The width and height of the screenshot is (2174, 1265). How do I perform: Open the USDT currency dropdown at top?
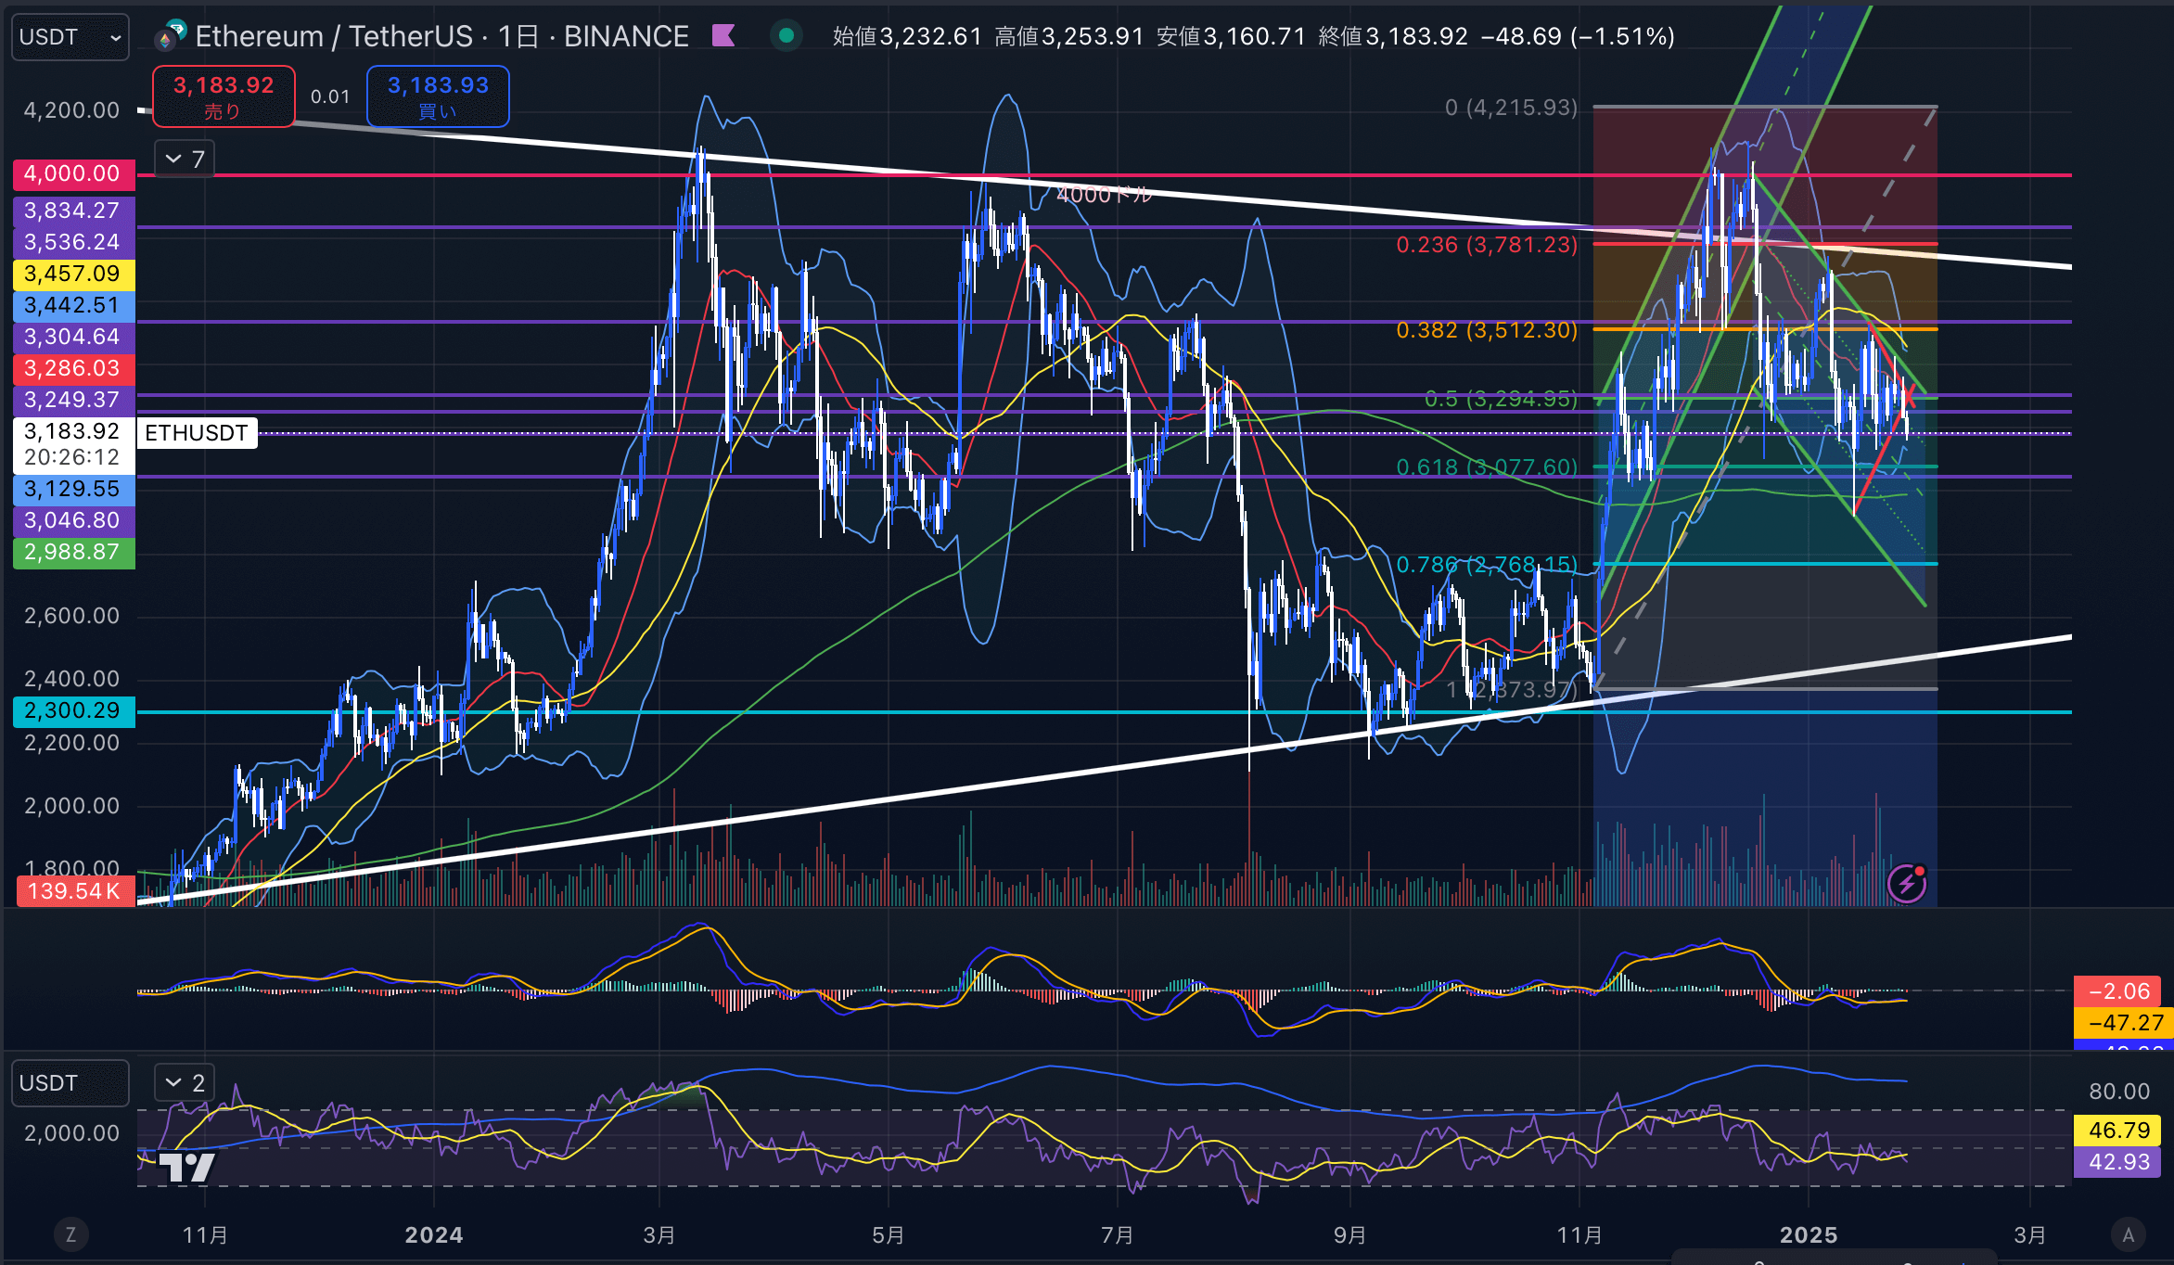[70, 37]
